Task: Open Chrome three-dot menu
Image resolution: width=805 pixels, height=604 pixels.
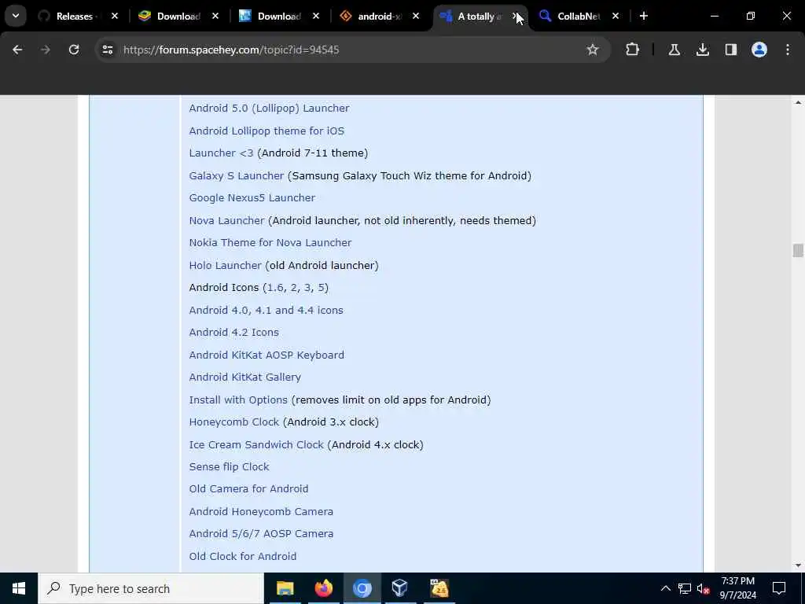Action: (788, 50)
